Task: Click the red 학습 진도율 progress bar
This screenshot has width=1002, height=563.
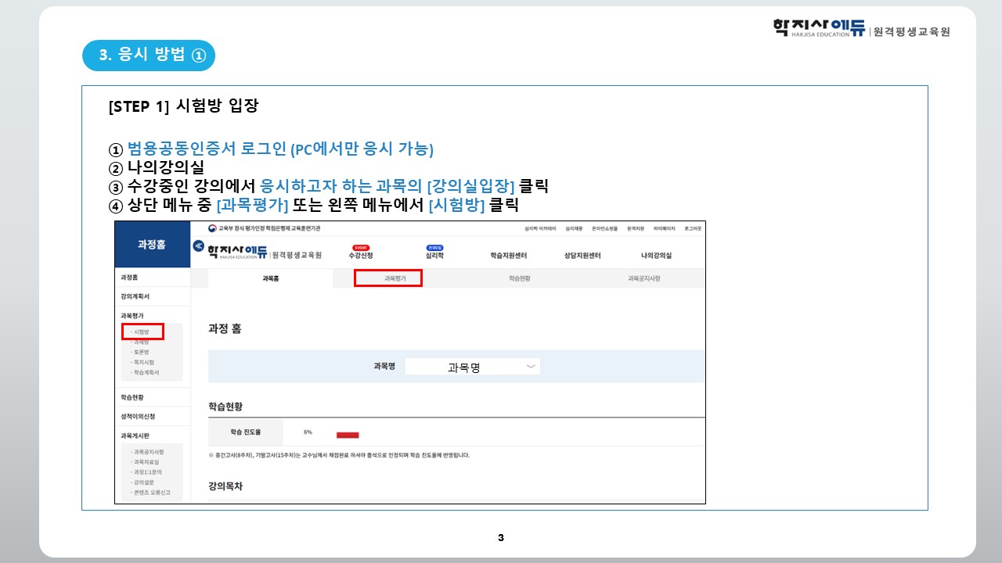Action: pos(347,435)
